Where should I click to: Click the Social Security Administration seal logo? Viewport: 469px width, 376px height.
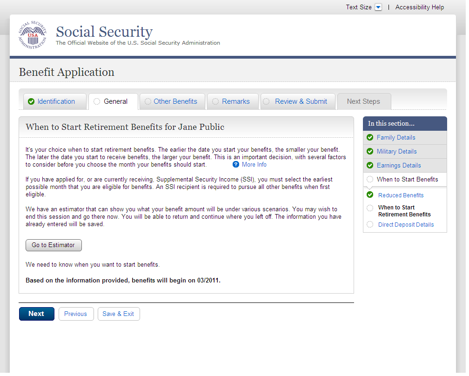[33, 35]
